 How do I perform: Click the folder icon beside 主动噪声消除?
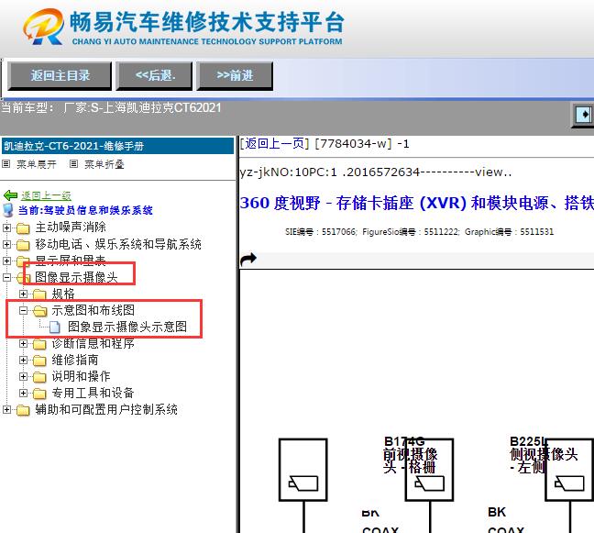[x=23, y=228]
